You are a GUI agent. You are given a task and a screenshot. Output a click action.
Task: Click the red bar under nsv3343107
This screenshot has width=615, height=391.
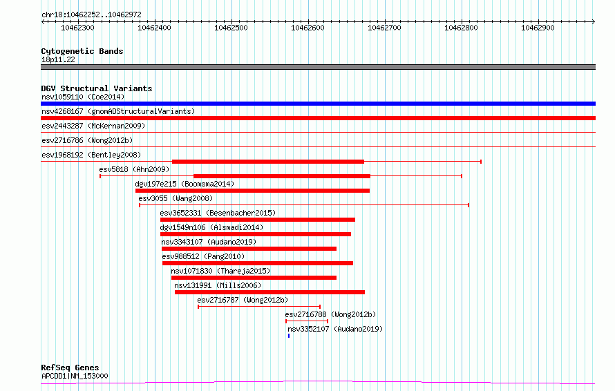pyautogui.click(x=249, y=249)
